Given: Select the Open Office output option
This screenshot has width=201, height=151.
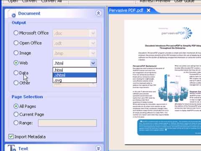Looking at the screenshot, I should [x=16, y=43].
